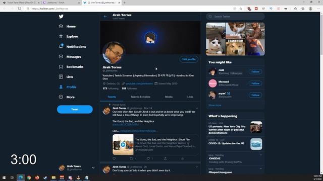The image size is (323, 181).
Task: Open Meowed profile avatar
Action: tap(212, 83)
